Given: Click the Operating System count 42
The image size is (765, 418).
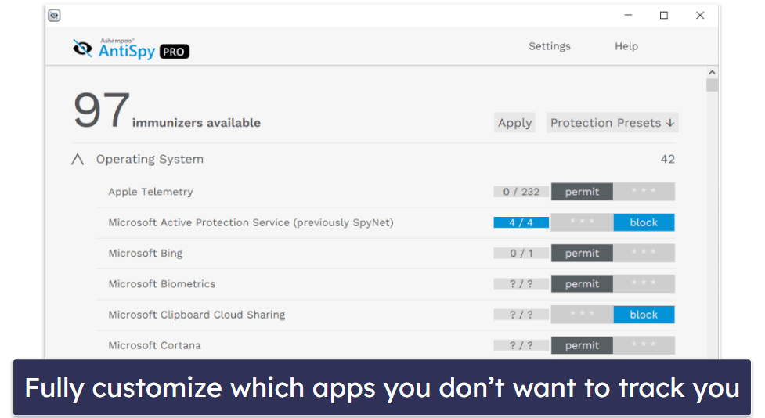Looking at the screenshot, I should point(667,160).
